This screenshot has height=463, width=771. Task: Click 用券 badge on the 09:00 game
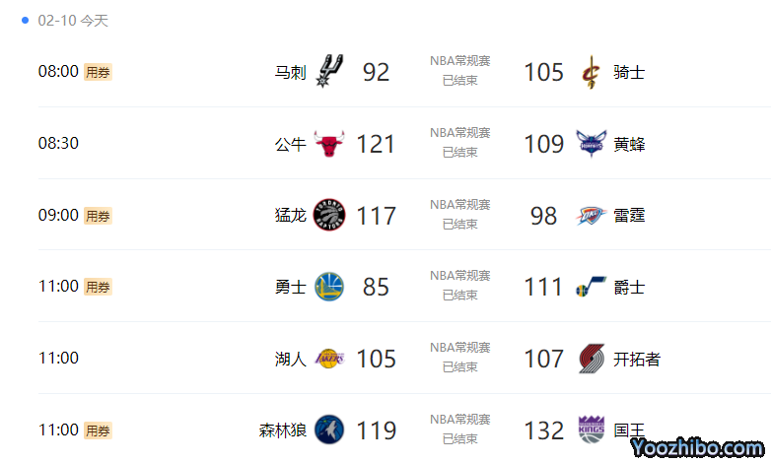[98, 216]
